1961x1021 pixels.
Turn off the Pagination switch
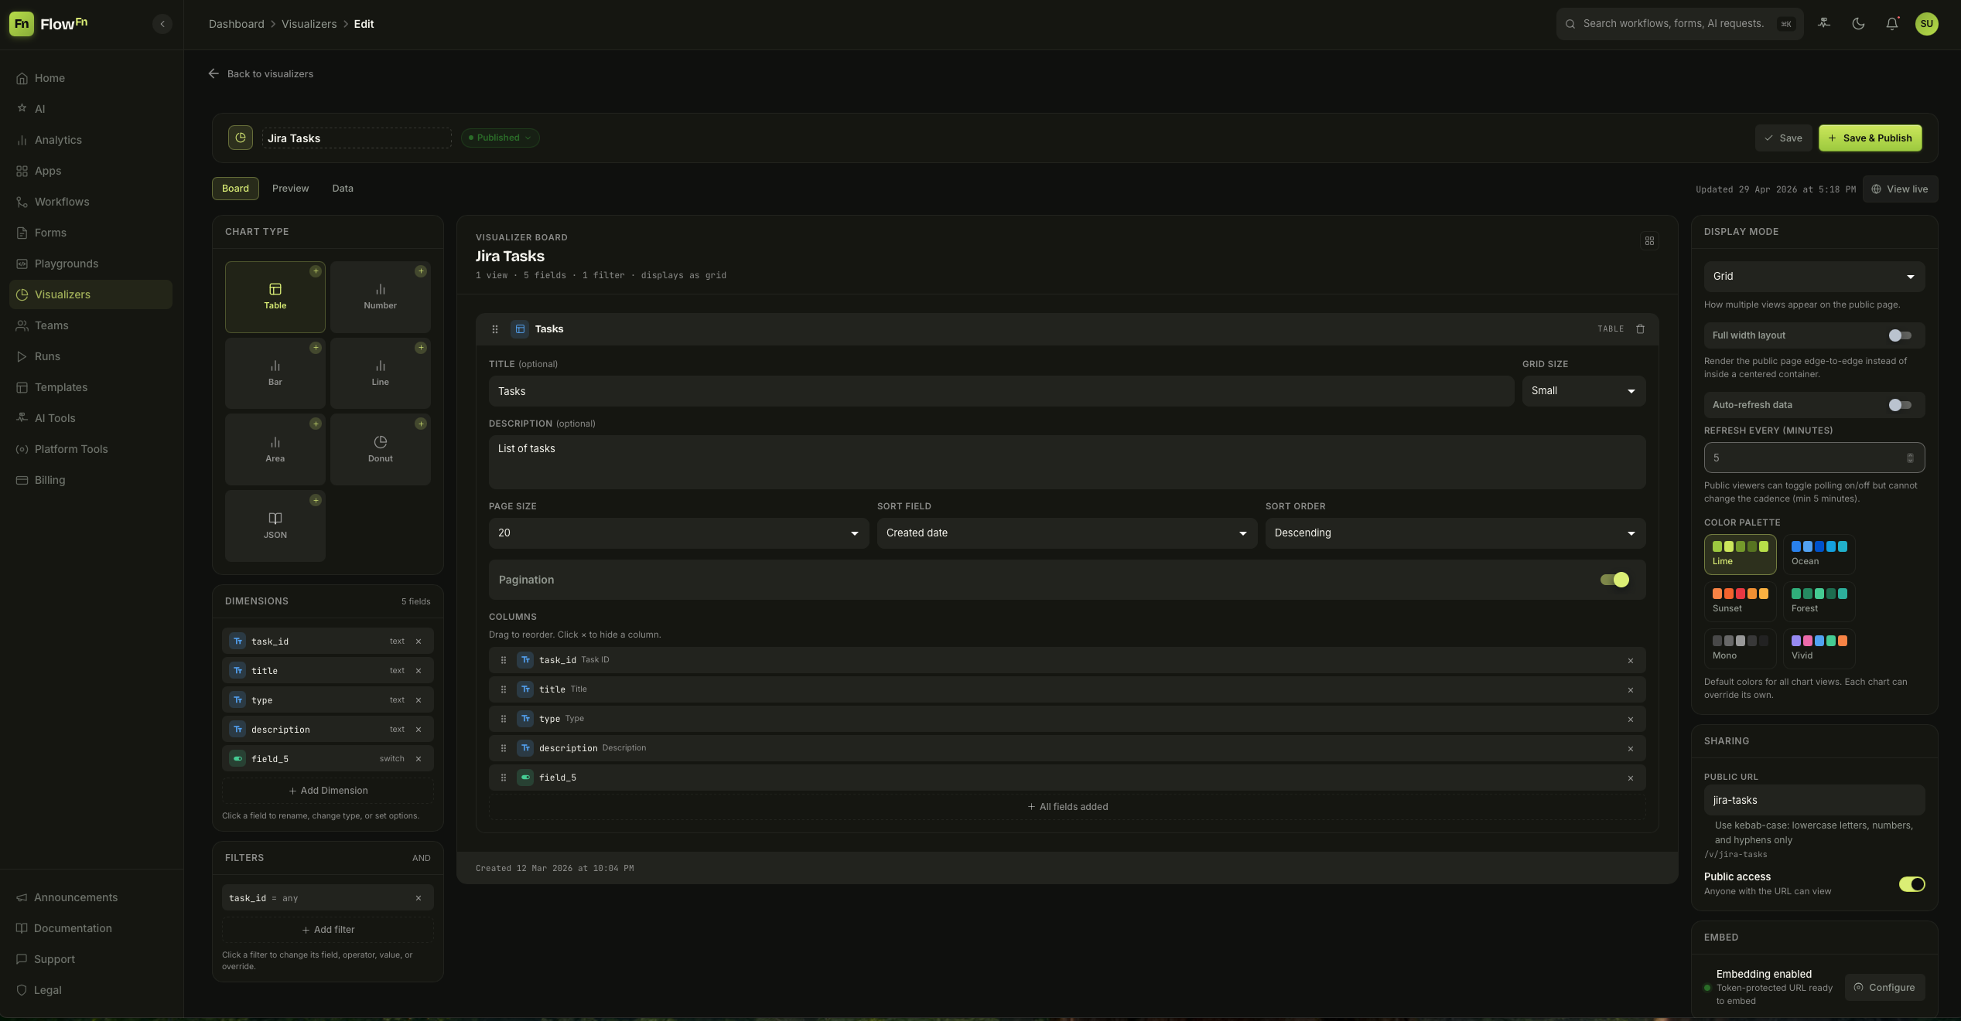point(1614,580)
